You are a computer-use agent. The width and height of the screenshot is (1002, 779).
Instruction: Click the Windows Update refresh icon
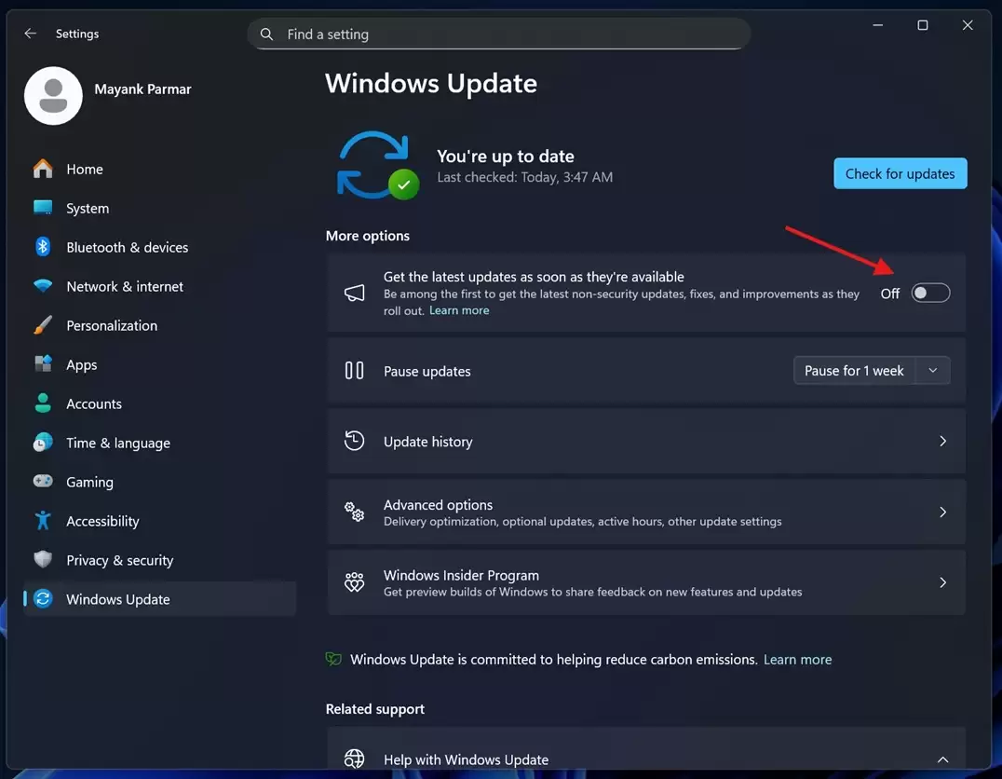(376, 164)
